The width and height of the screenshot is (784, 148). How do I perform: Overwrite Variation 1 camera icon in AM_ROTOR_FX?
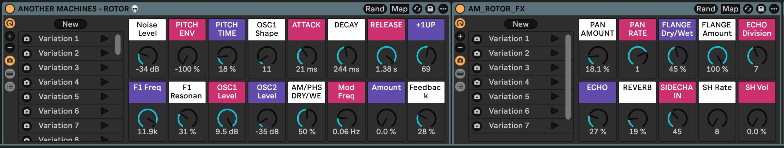click(x=477, y=39)
